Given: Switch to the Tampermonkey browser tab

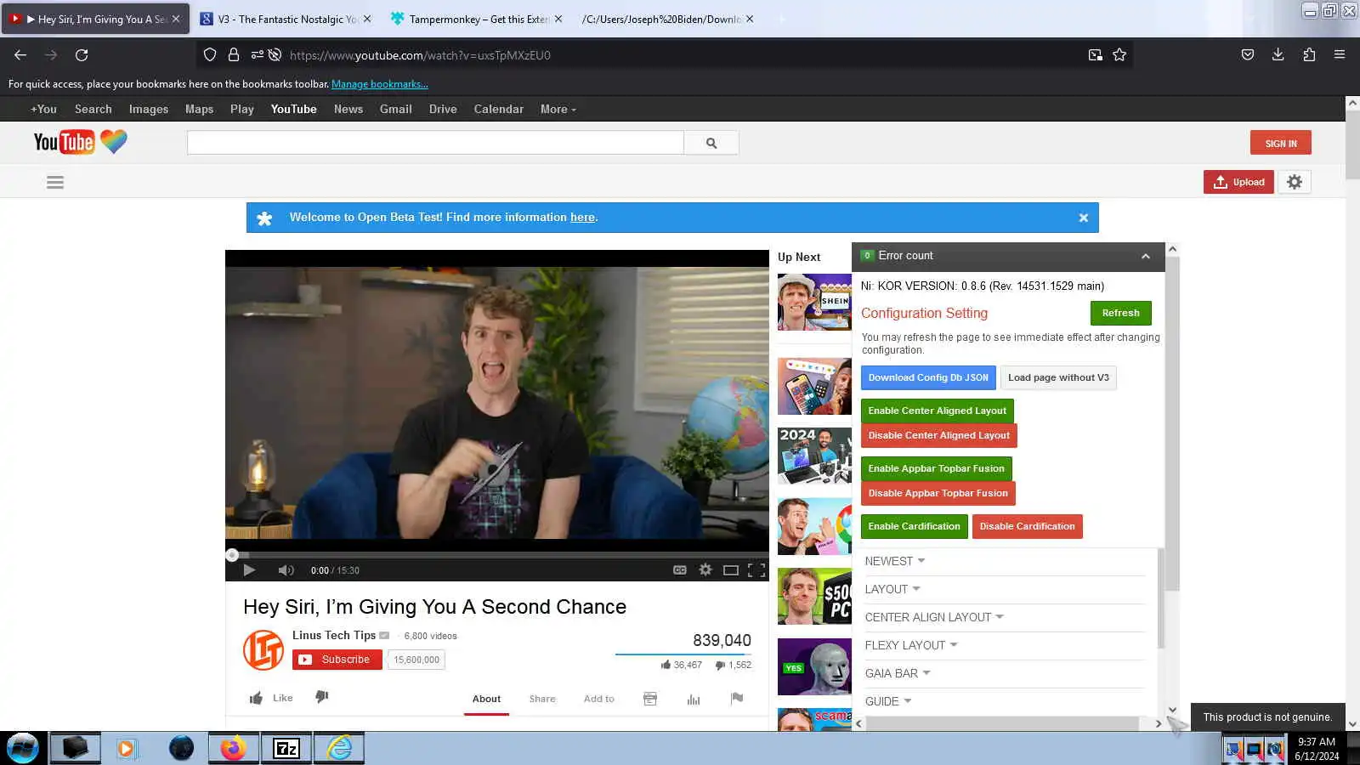Looking at the screenshot, I should coord(477,19).
